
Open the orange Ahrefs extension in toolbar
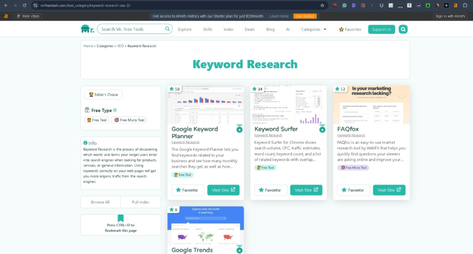(455, 6)
